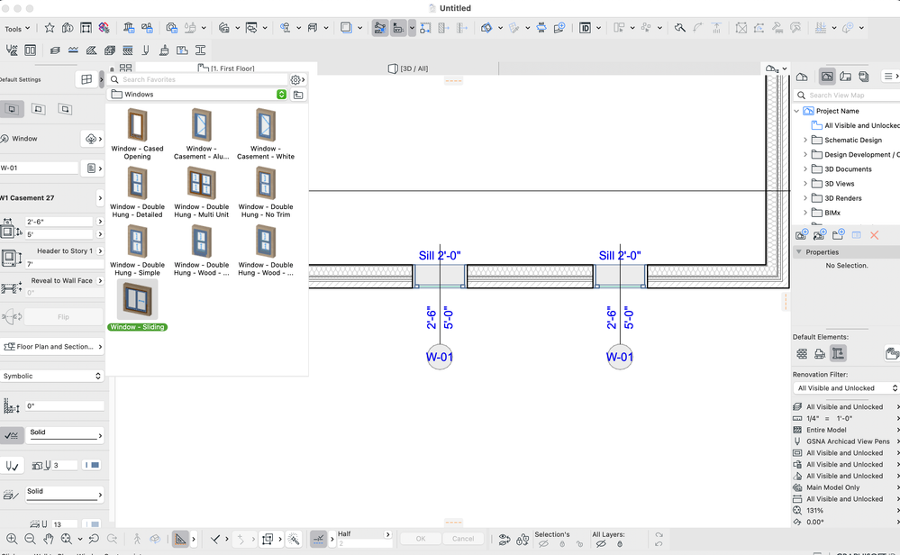
Task: Expand W1 Casement 27 library part chooser
Action: tap(100, 198)
